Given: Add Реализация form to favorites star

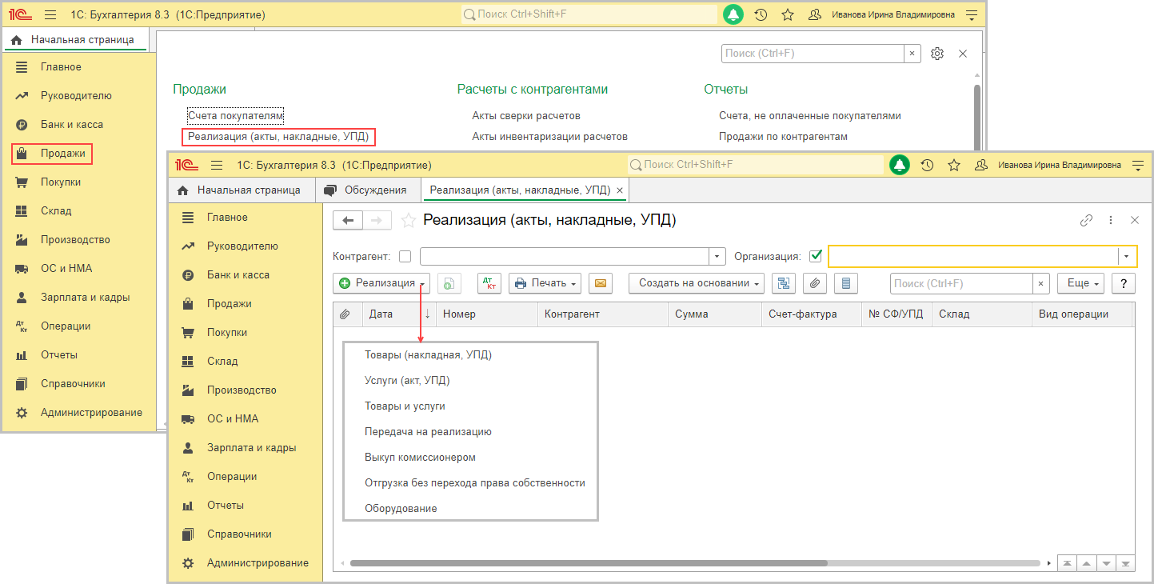Looking at the screenshot, I should pos(408,220).
